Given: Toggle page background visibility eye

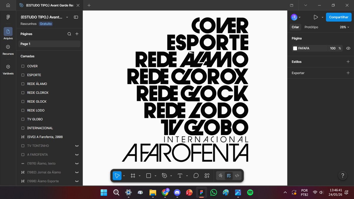Looking at the screenshot, I should 348,48.
